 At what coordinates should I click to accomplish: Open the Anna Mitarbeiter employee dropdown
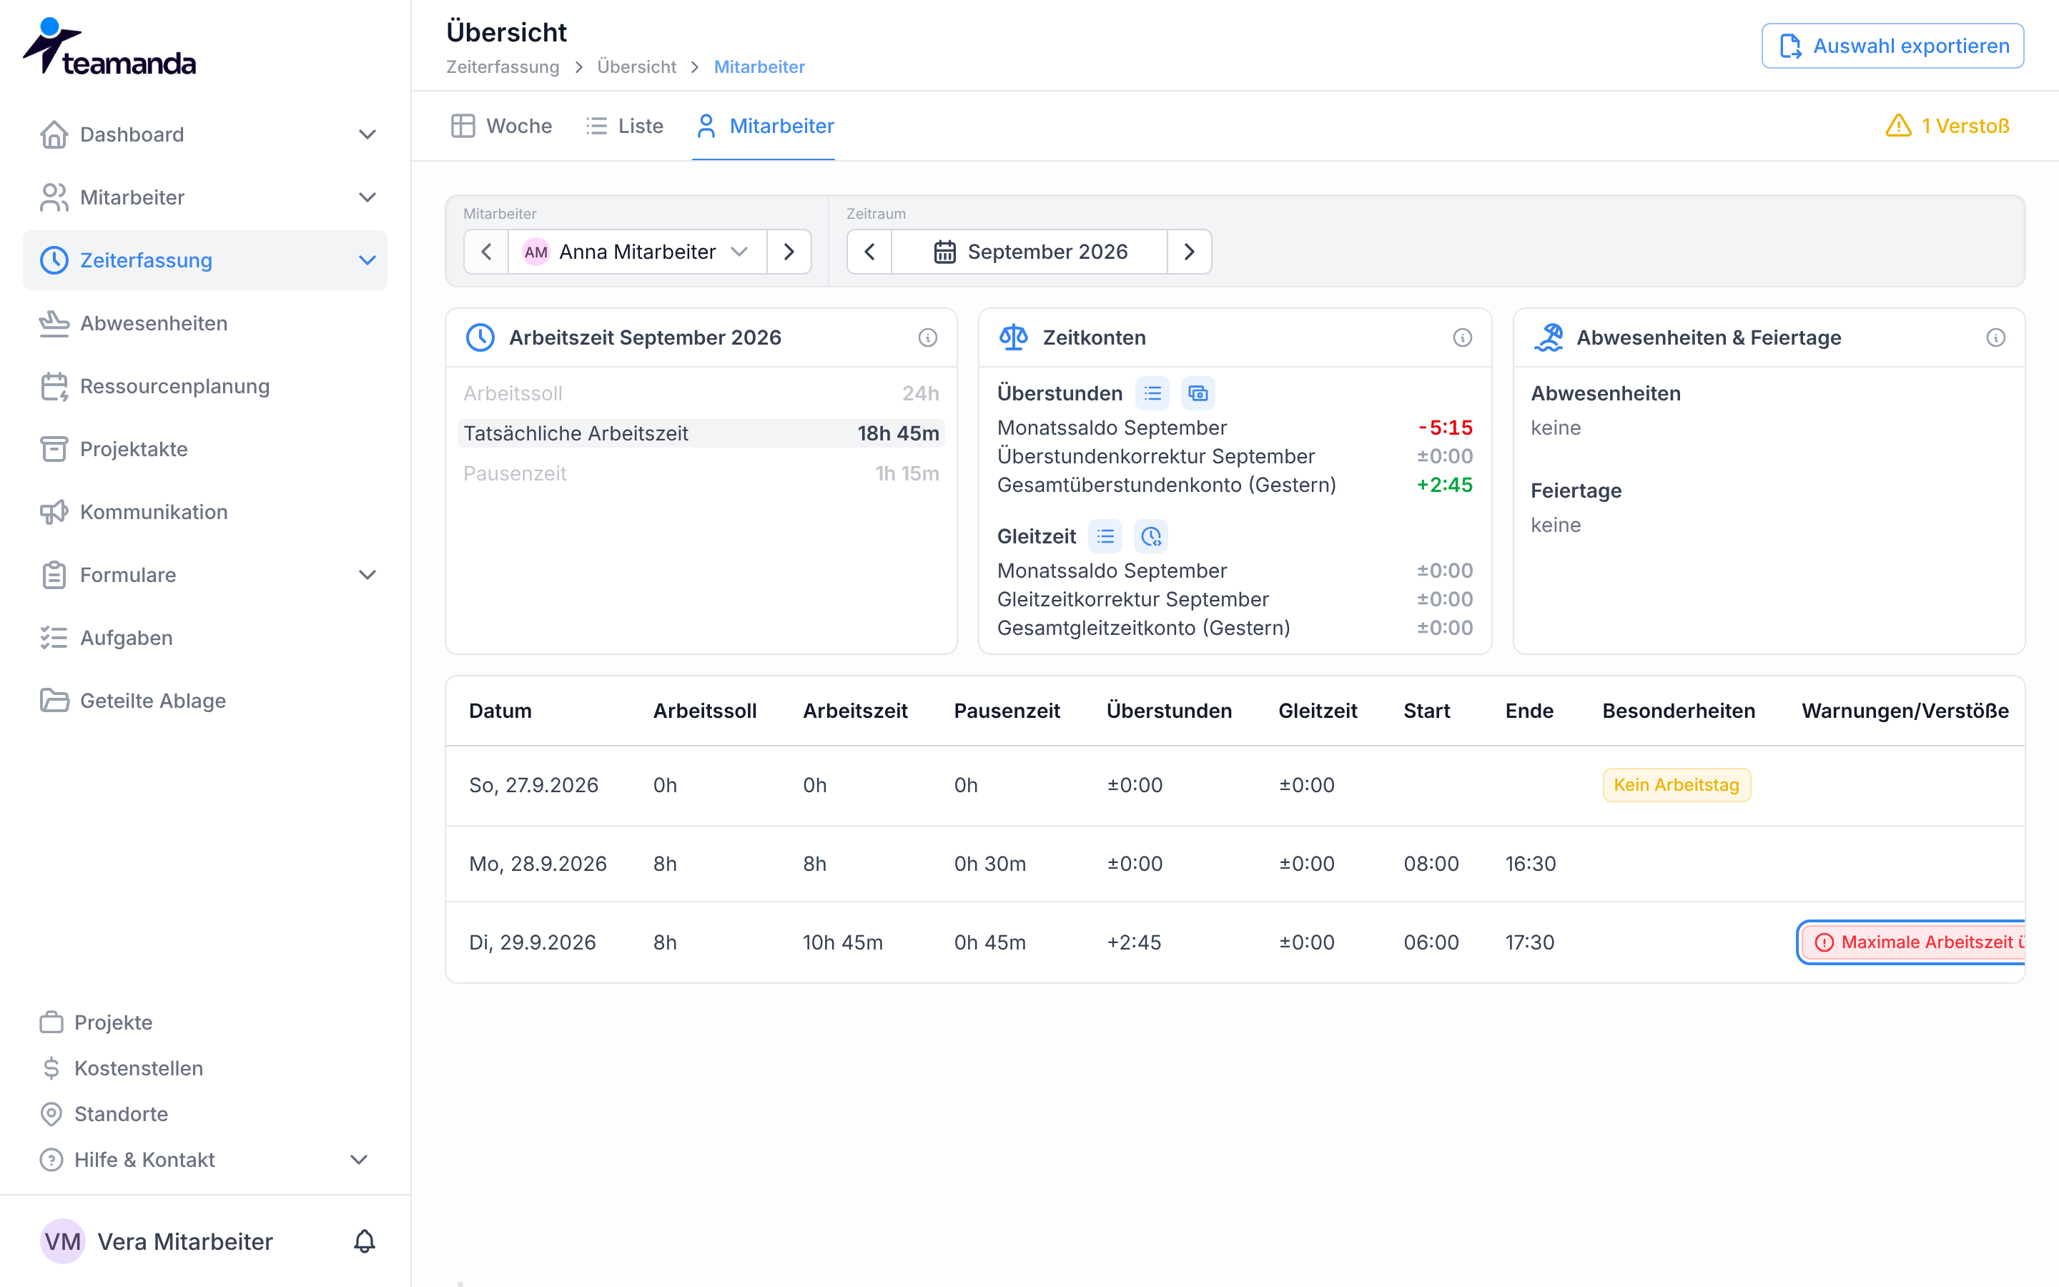[x=637, y=252]
